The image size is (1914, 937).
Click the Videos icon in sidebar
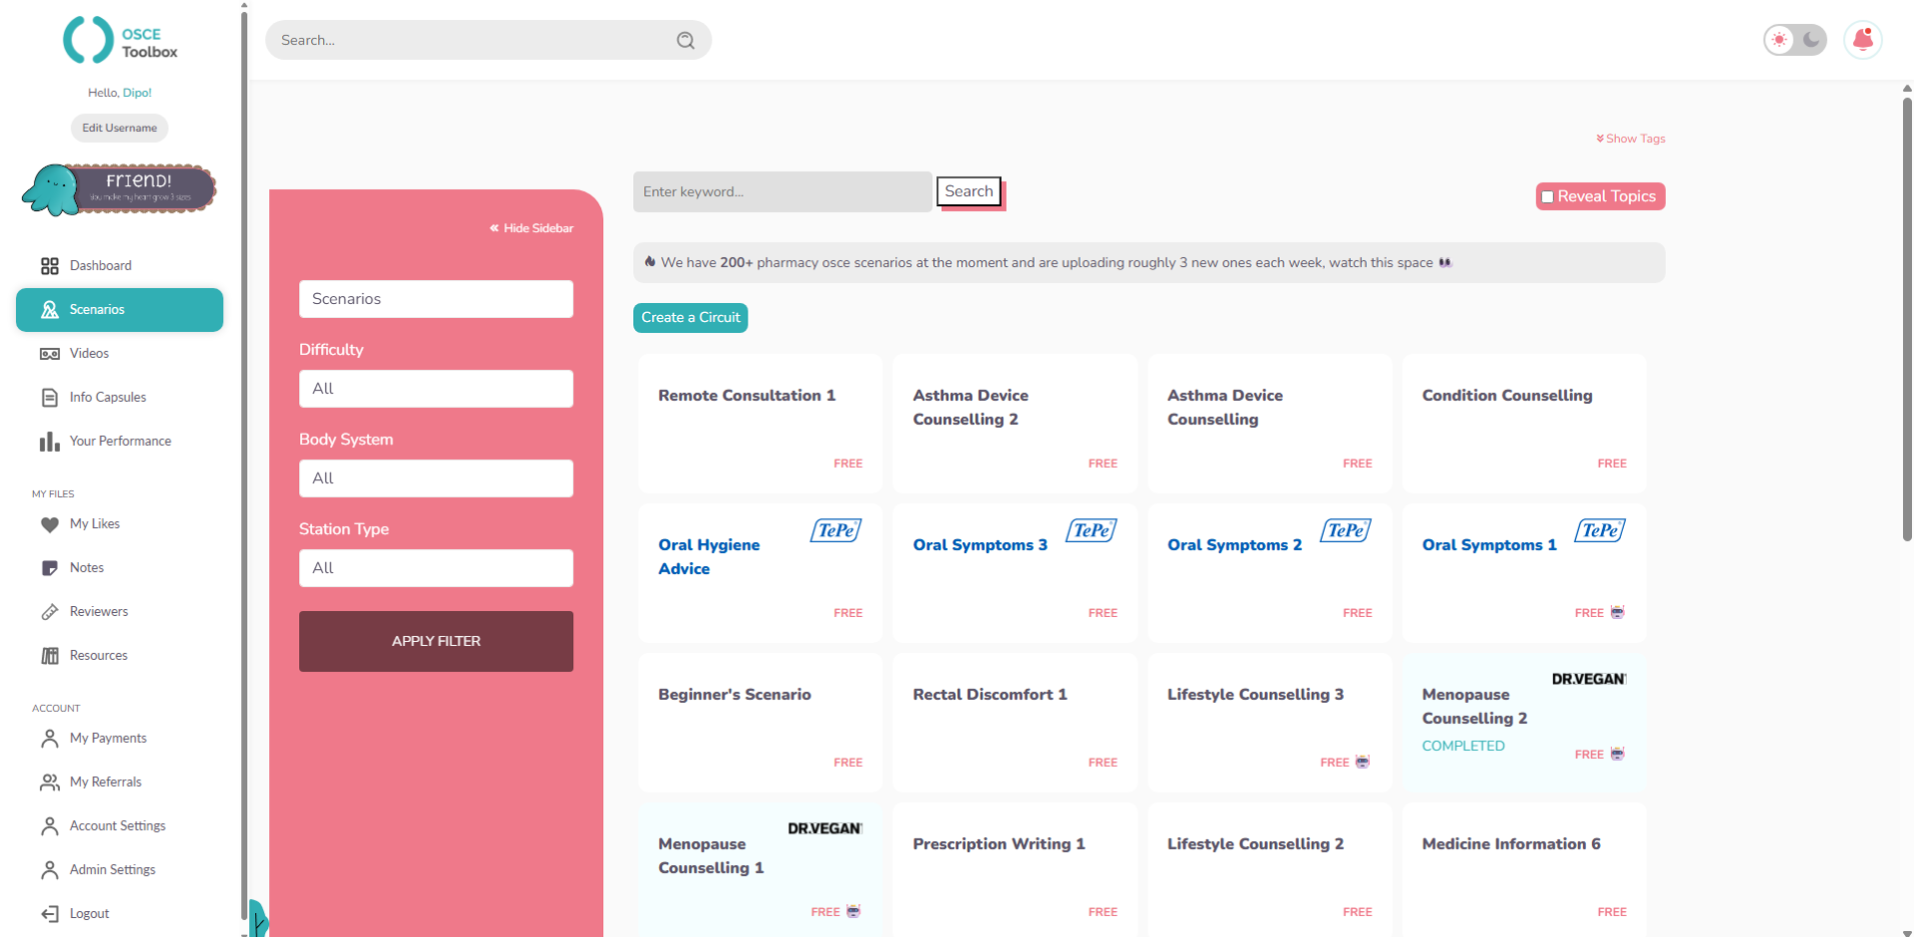(x=49, y=354)
